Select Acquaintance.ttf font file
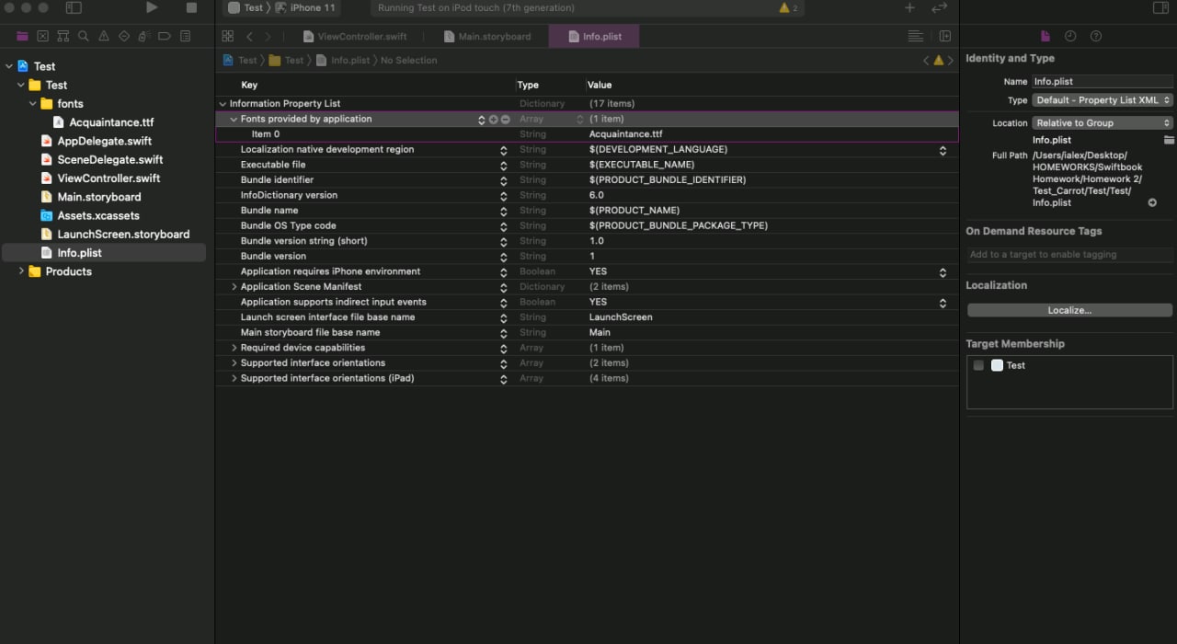This screenshot has width=1177, height=644. coord(103,122)
